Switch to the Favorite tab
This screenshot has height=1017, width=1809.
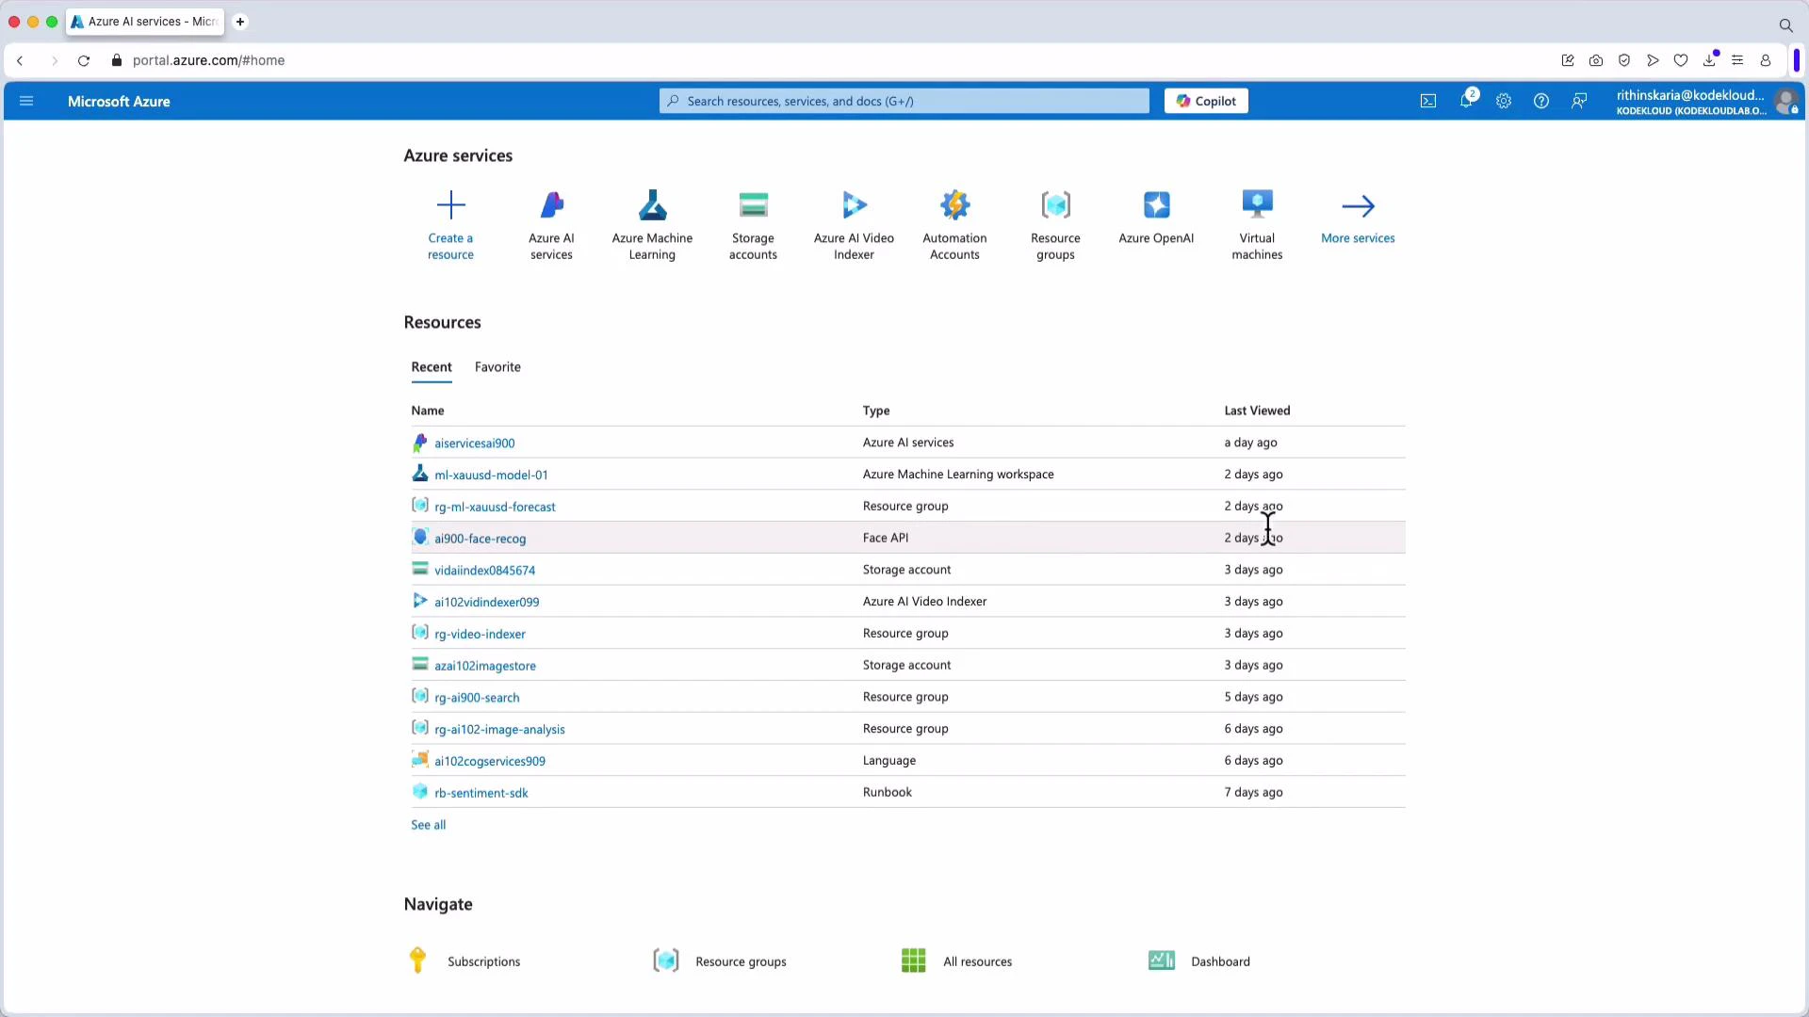497,367
